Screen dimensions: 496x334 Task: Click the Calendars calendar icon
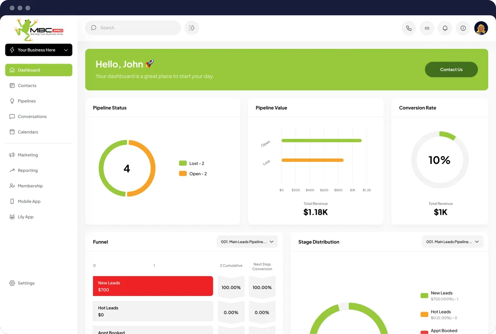12,132
